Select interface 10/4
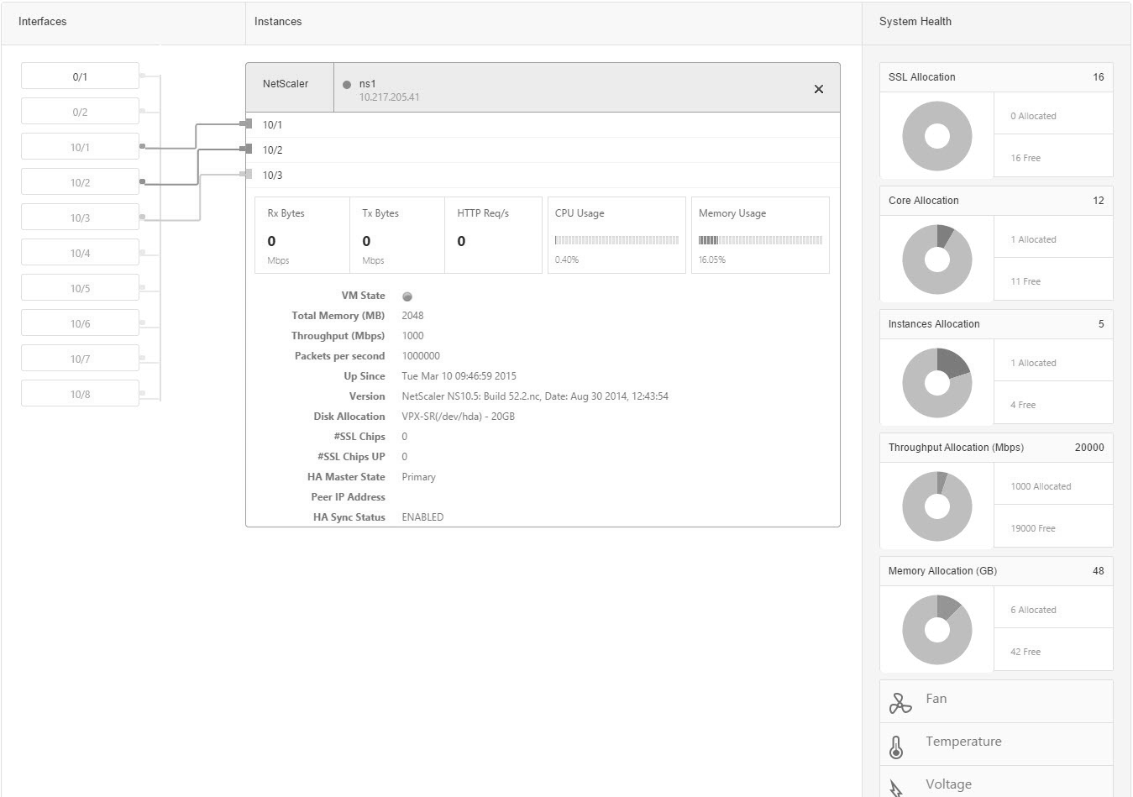1133x797 pixels. 80,252
